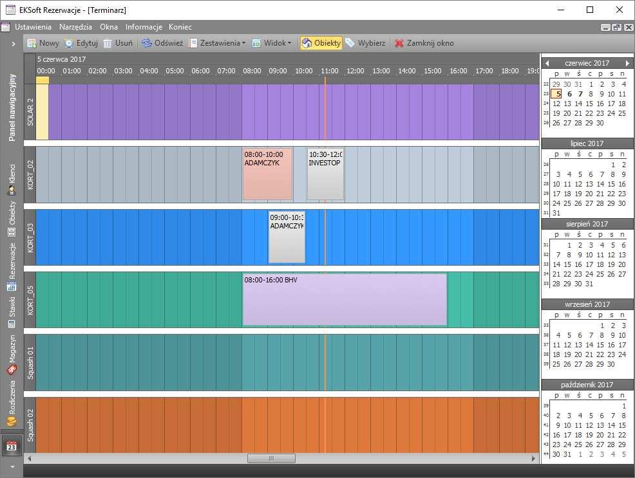
Task: Click the selected yellow 00:00 slot in SOLAR 2
Action: click(x=42, y=112)
